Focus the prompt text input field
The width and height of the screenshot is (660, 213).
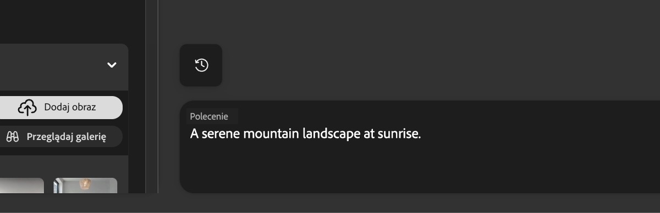click(x=420, y=147)
